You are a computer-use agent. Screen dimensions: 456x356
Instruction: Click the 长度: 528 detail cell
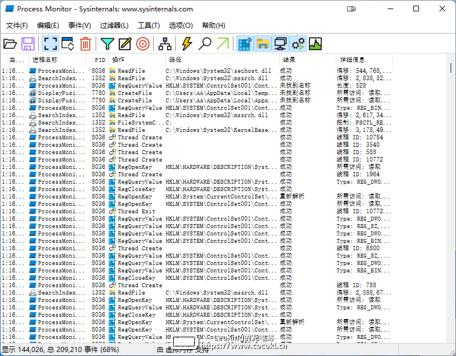[x=351, y=86]
